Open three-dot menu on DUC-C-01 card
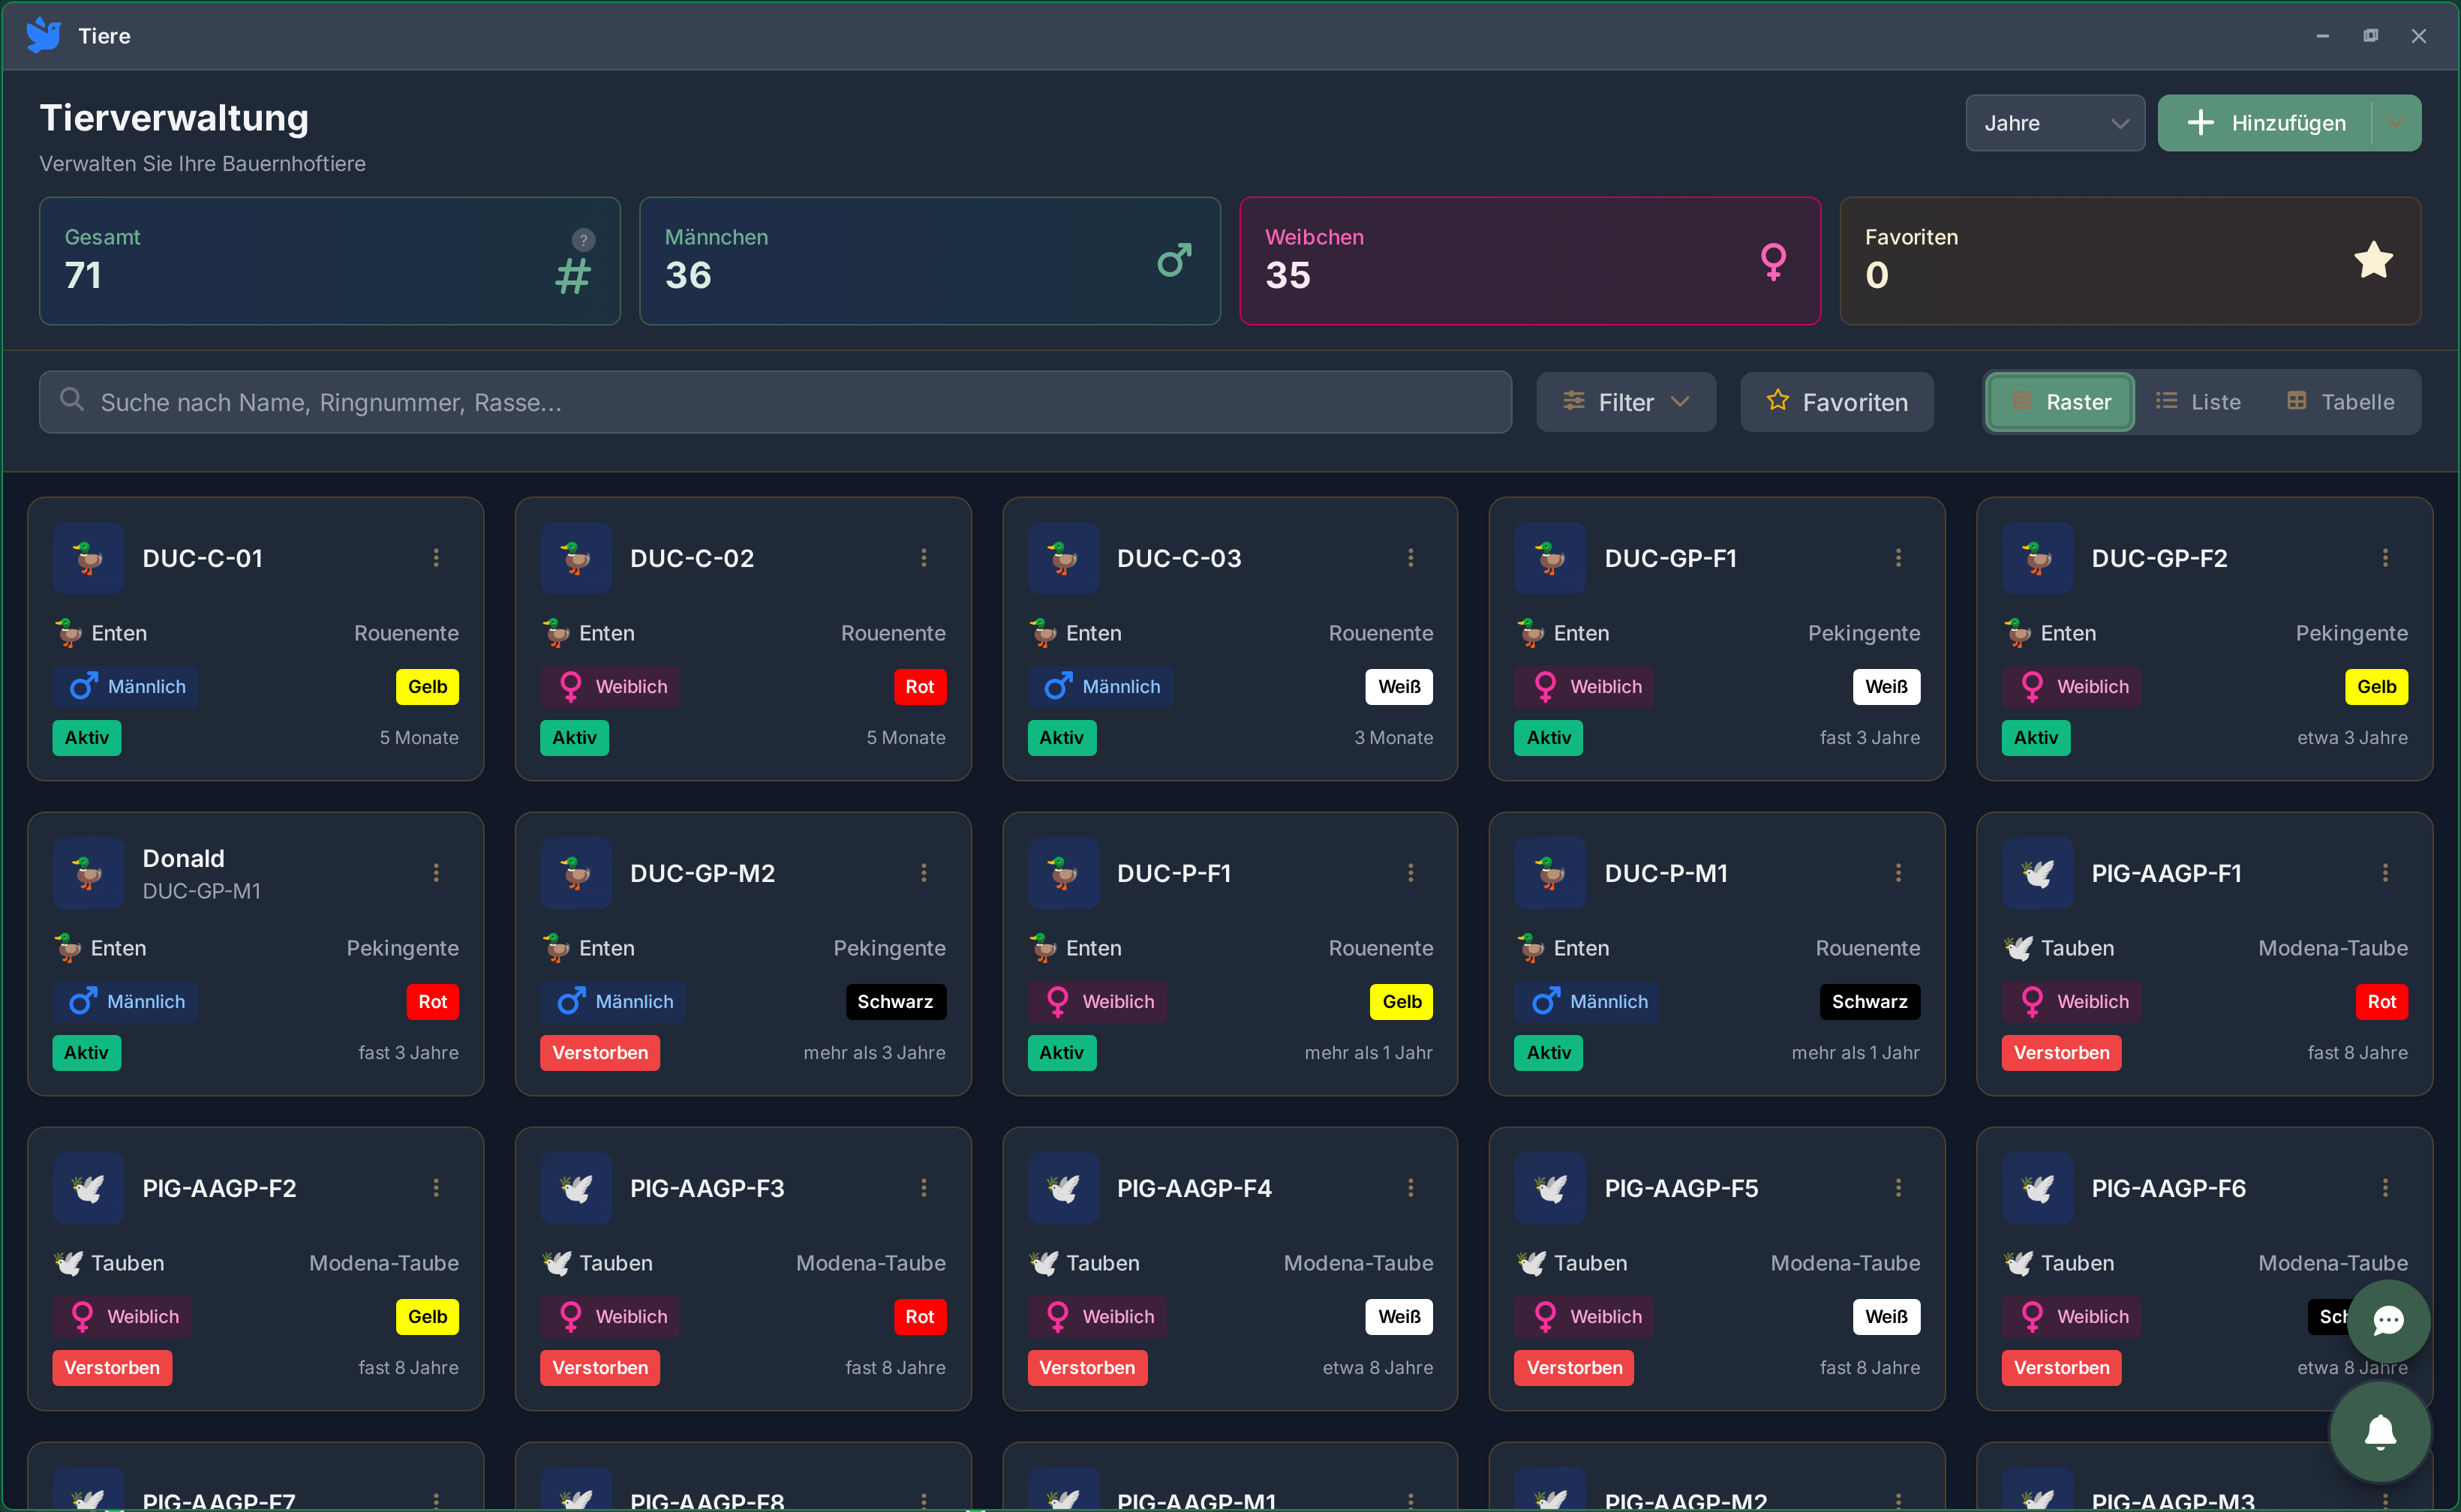The width and height of the screenshot is (2461, 1512). (x=436, y=558)
